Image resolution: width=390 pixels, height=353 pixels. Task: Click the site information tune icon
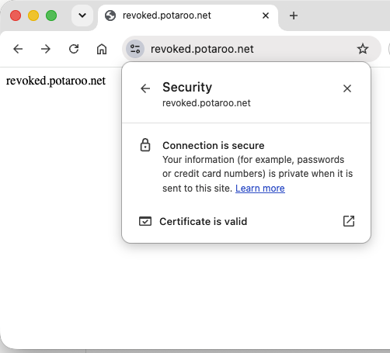click(135, 49)
